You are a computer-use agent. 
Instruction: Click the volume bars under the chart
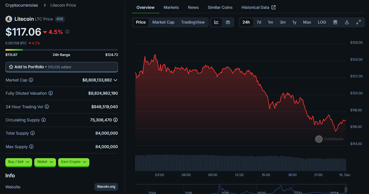(241, 163)
